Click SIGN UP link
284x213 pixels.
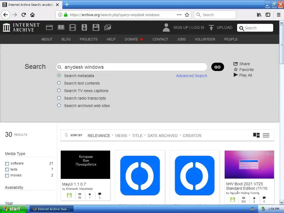(181, 27)
